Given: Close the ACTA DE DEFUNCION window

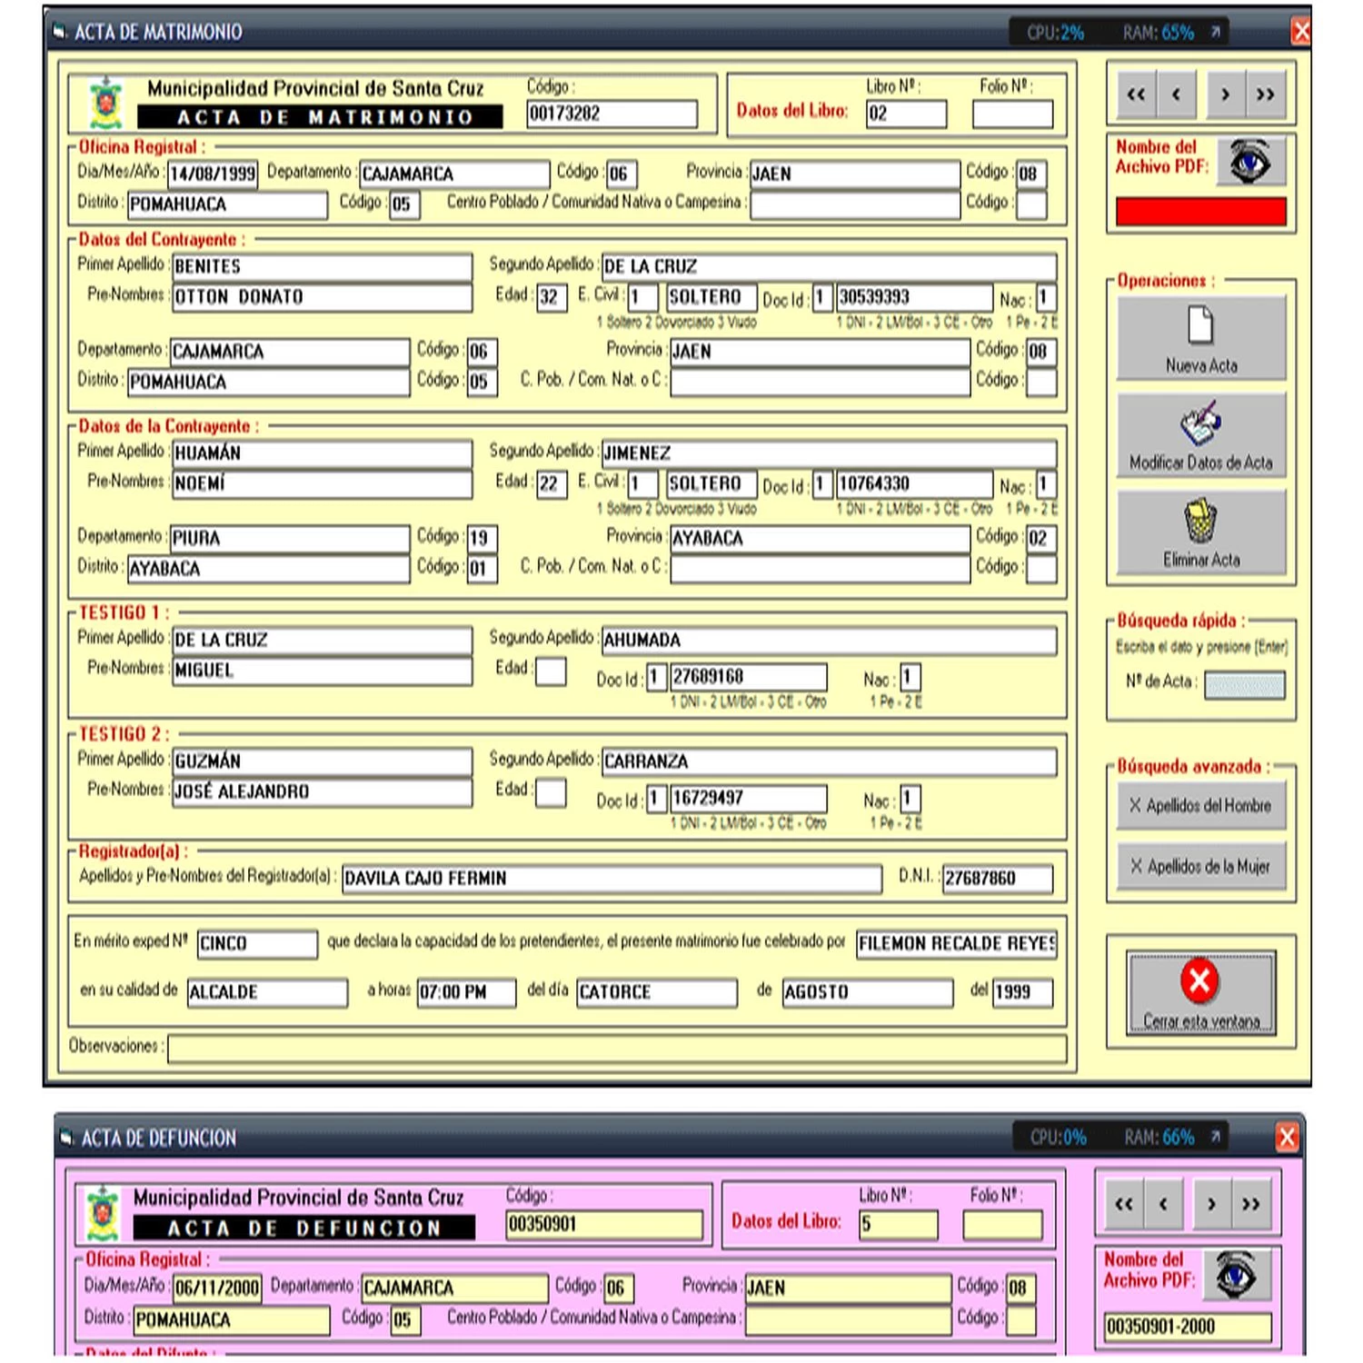Looking at the screenshot, I should [1287, 1137].
